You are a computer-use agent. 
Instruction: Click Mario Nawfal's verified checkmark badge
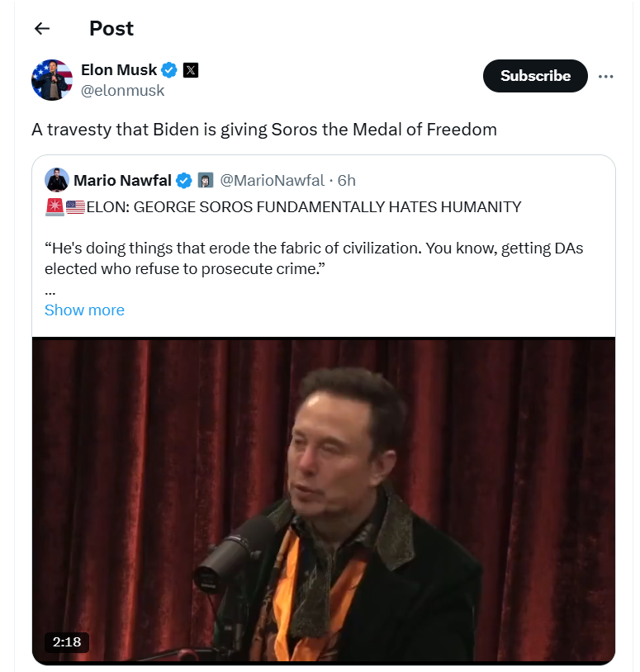(184, 180)
